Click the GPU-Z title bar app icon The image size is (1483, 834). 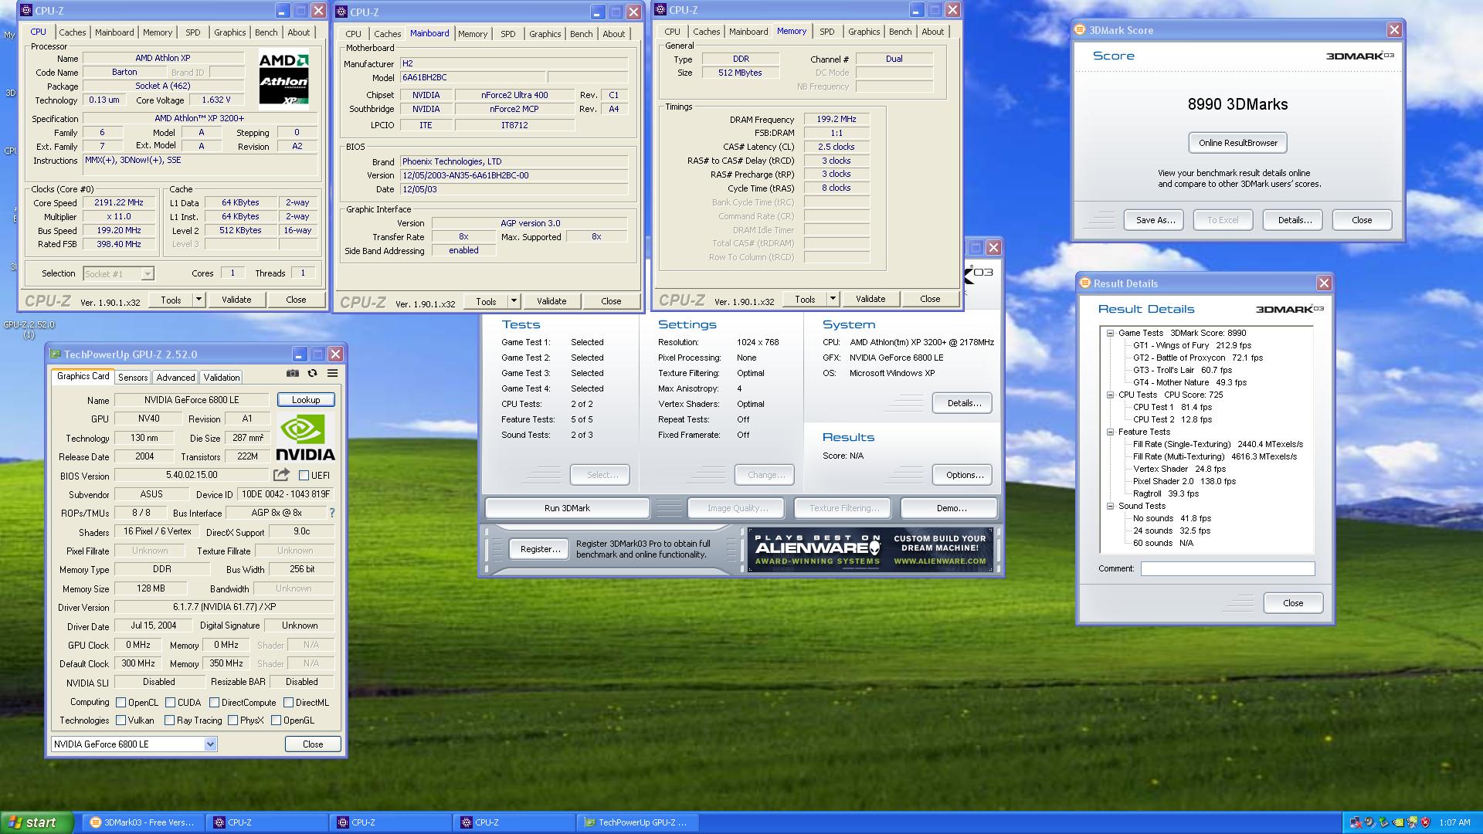(x=55, y=354)
